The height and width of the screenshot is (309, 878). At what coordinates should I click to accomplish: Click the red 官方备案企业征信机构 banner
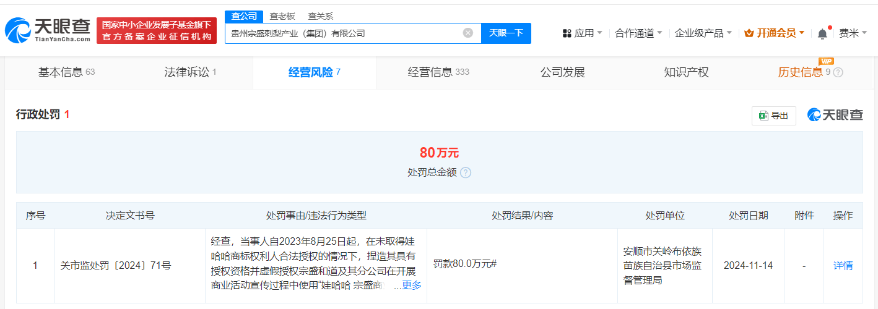point(157,31)
